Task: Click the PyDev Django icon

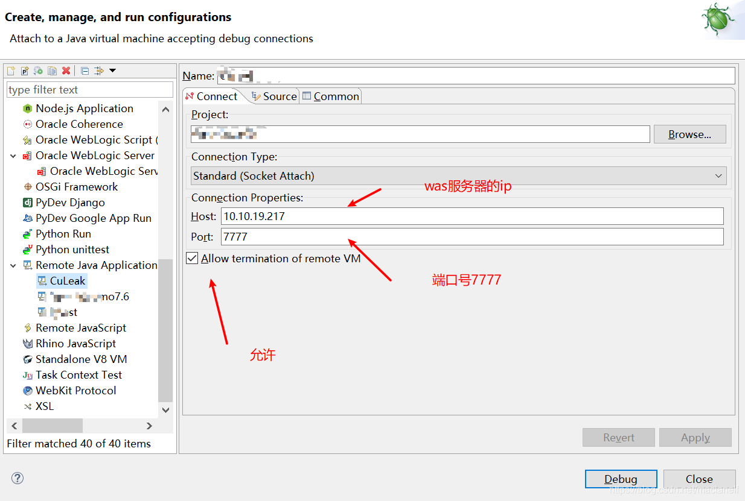Action: [x=27, y=203]
